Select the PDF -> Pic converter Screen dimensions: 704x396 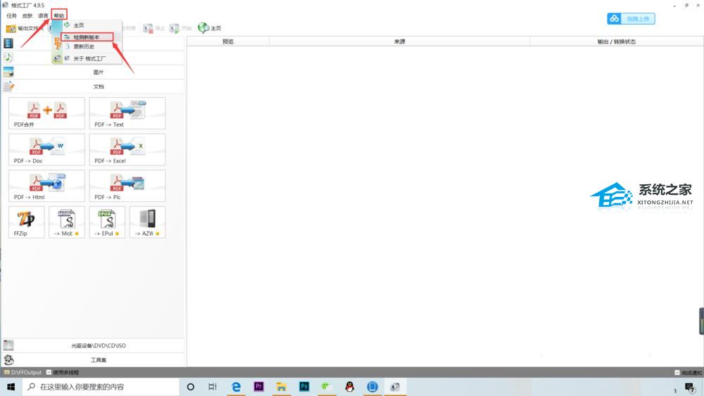(x=127, y=186)
